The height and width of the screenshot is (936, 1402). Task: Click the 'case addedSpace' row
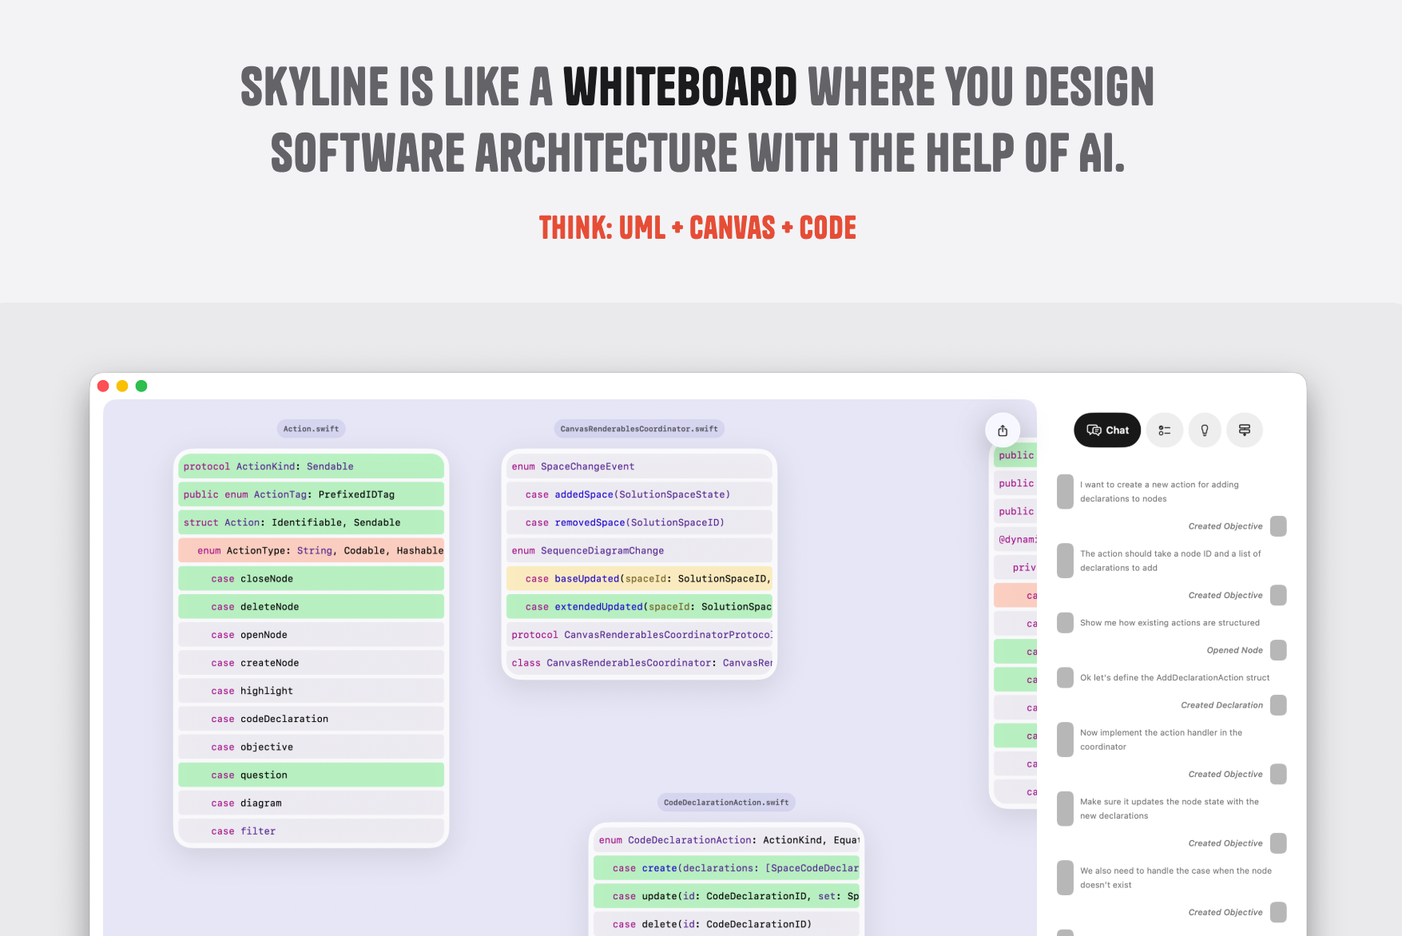(639, 494)
